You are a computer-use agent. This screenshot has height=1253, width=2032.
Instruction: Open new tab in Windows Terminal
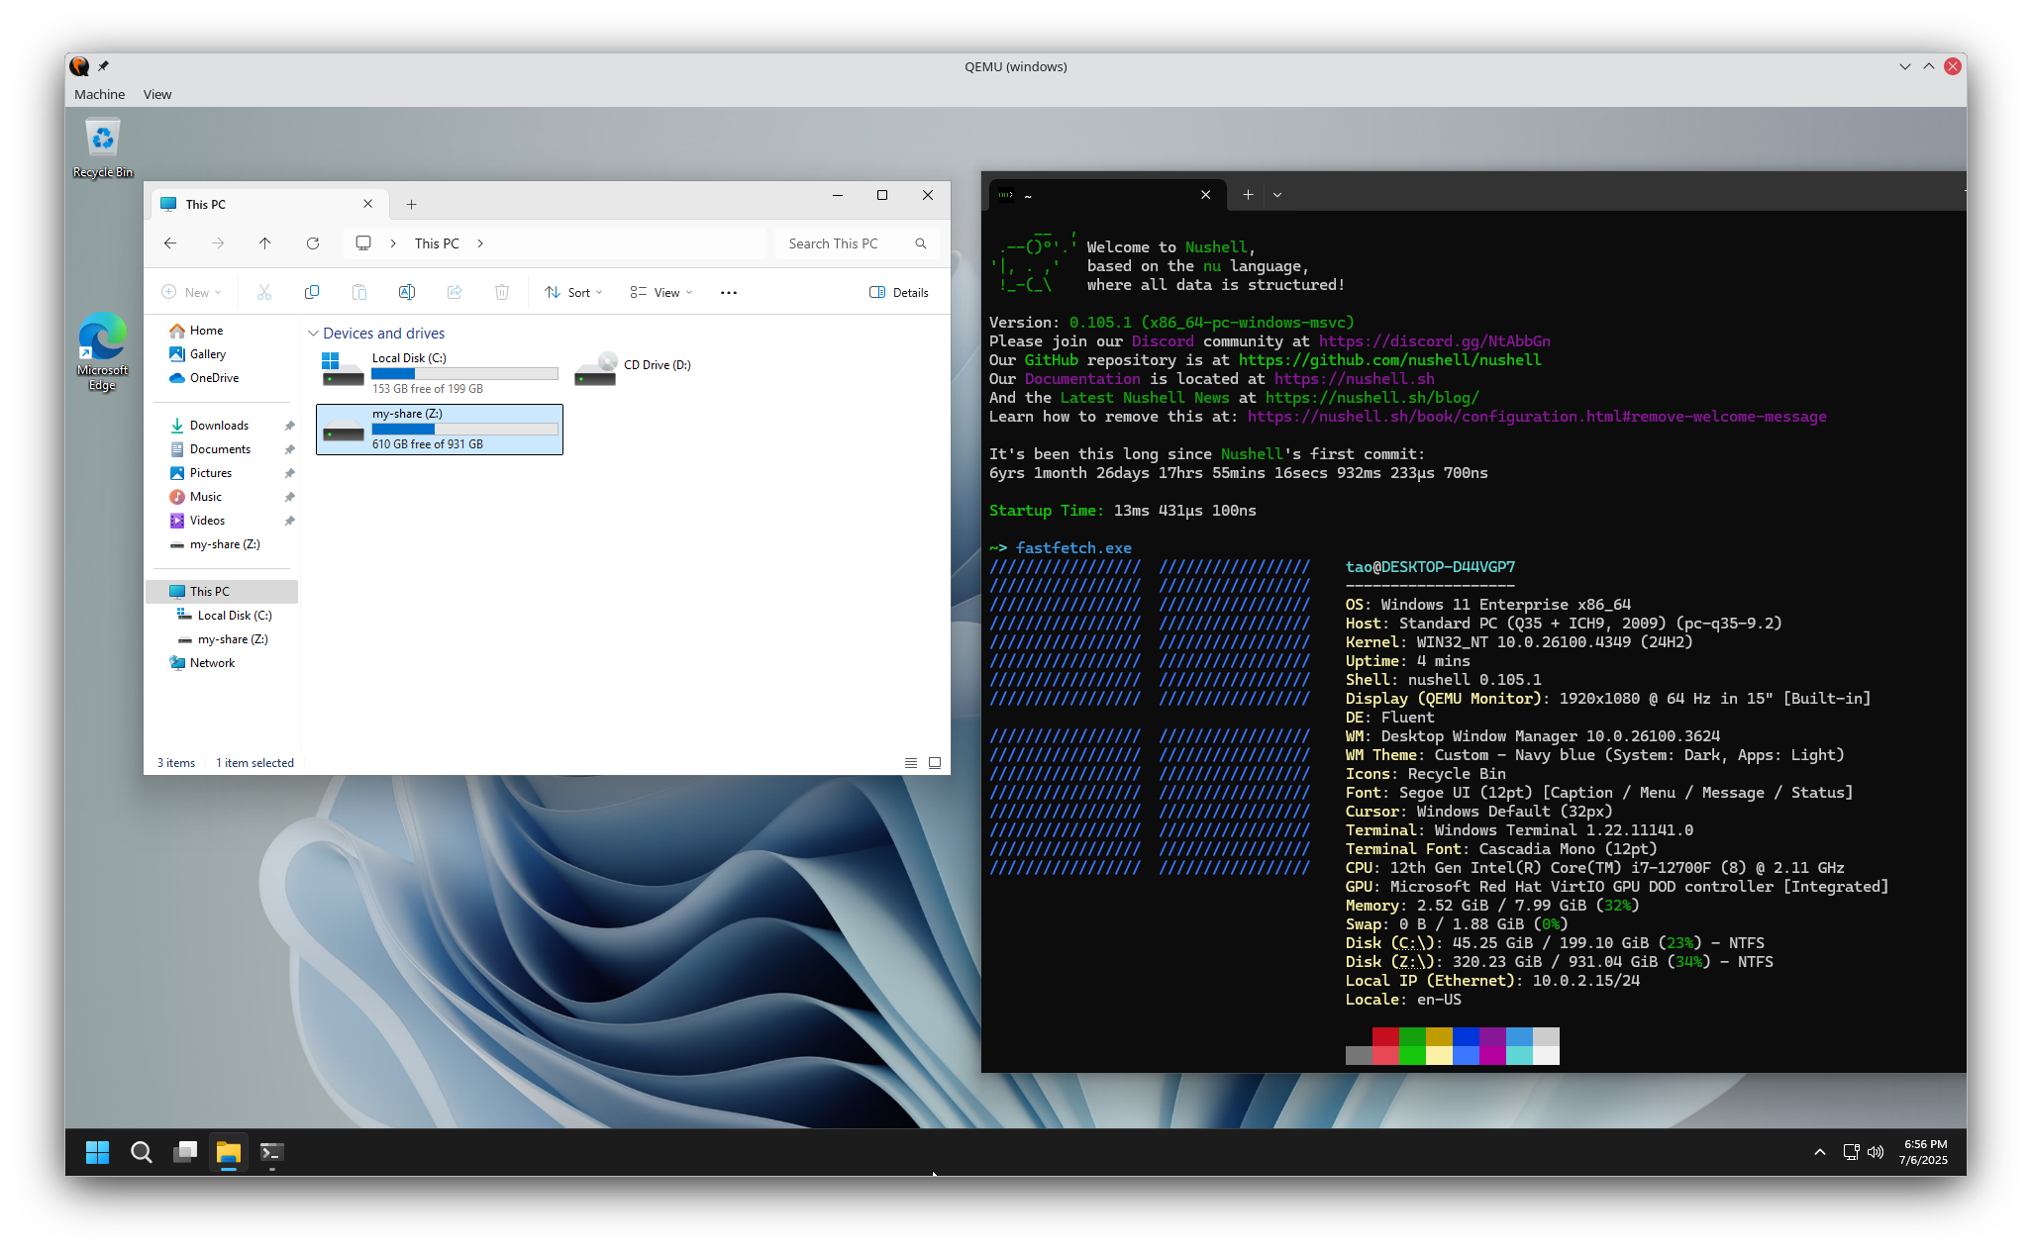pyautogui.click(x=1249, y=195)
